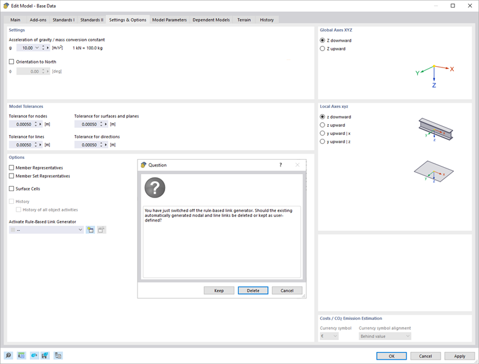Click the tolerance for surfaces stepper

pyautogui.click(x=101, y=124)
